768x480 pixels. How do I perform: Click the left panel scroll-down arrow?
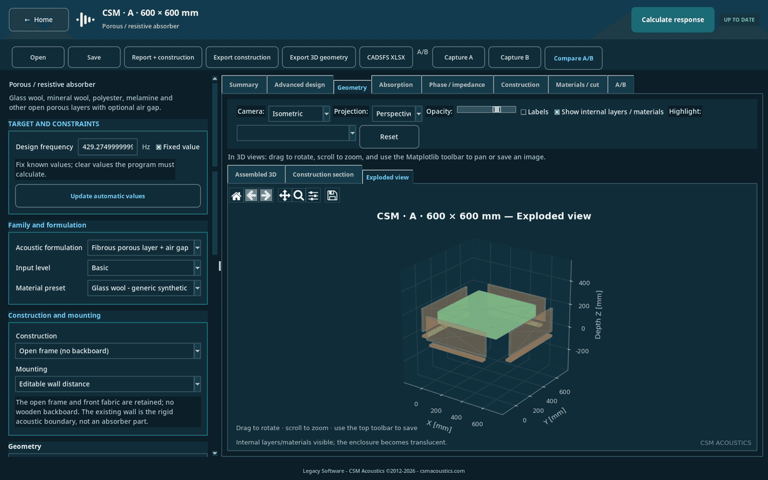click(214, 453)
